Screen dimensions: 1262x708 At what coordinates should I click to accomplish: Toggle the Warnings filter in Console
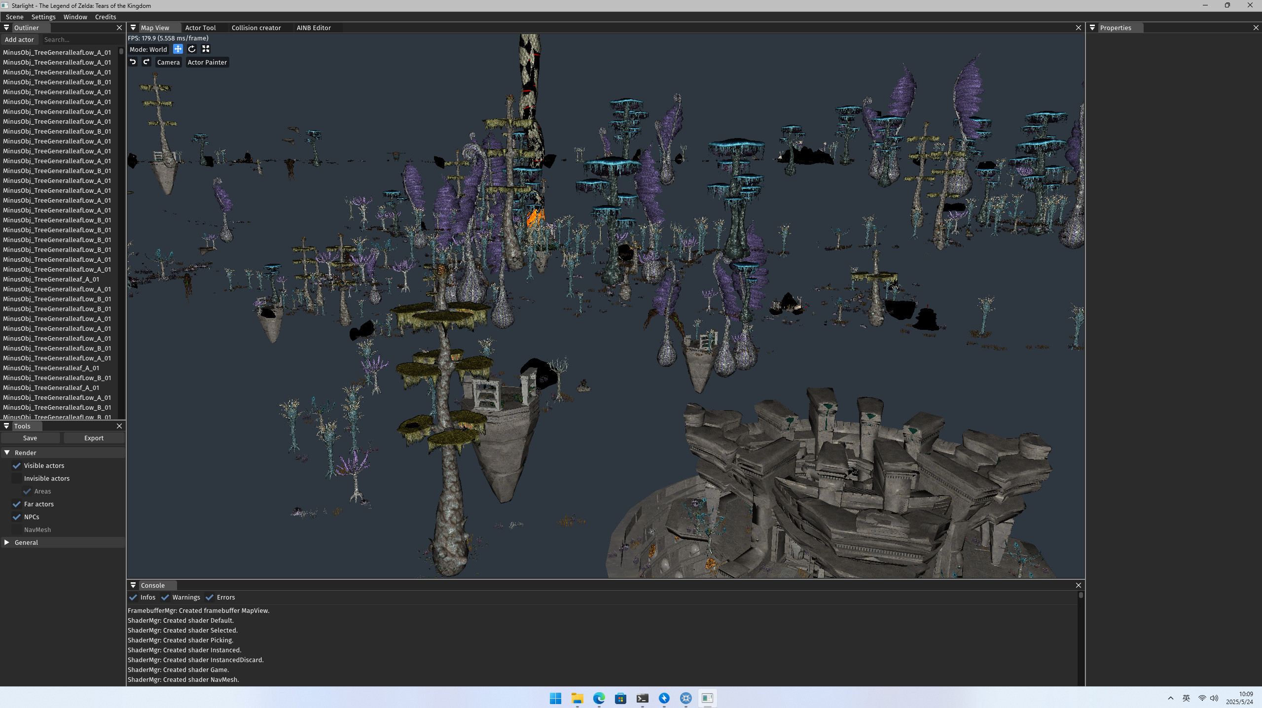165,597
